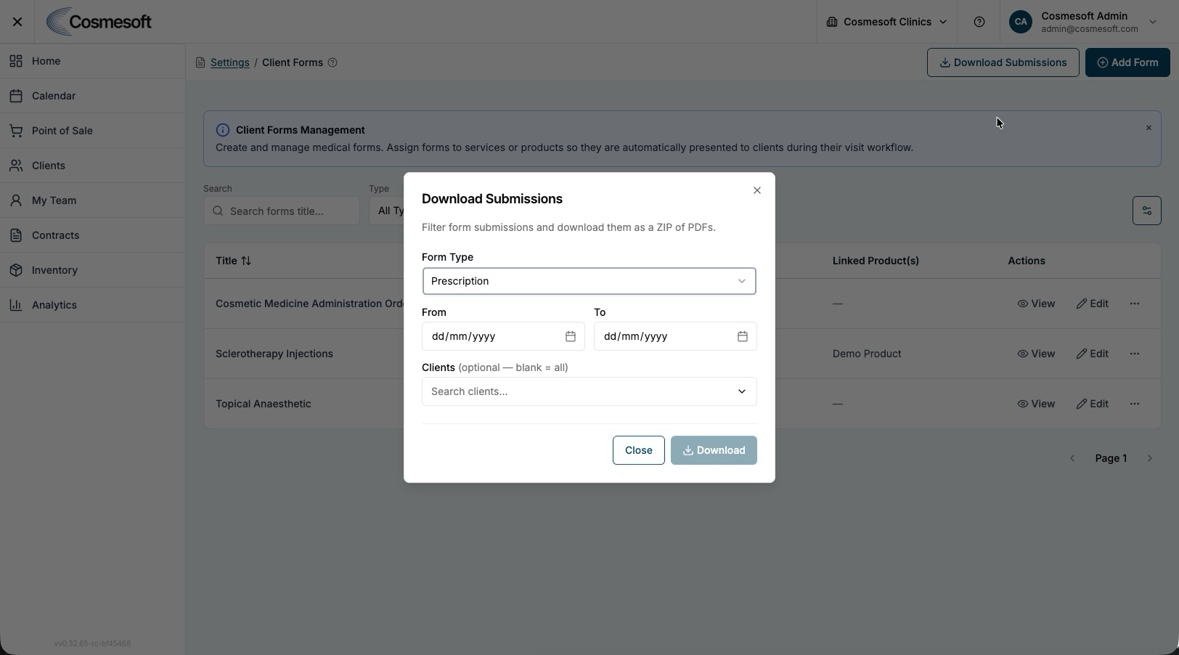Open the Search clients combo box
This screenshot has width=1179, height=655.
pos(589,391)
